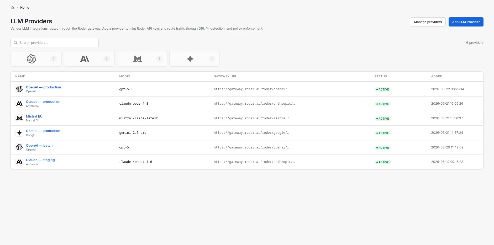Click the ACTIVE badge for Claude — staging
The height and width of the screenshot is (245, 494).
383,162
